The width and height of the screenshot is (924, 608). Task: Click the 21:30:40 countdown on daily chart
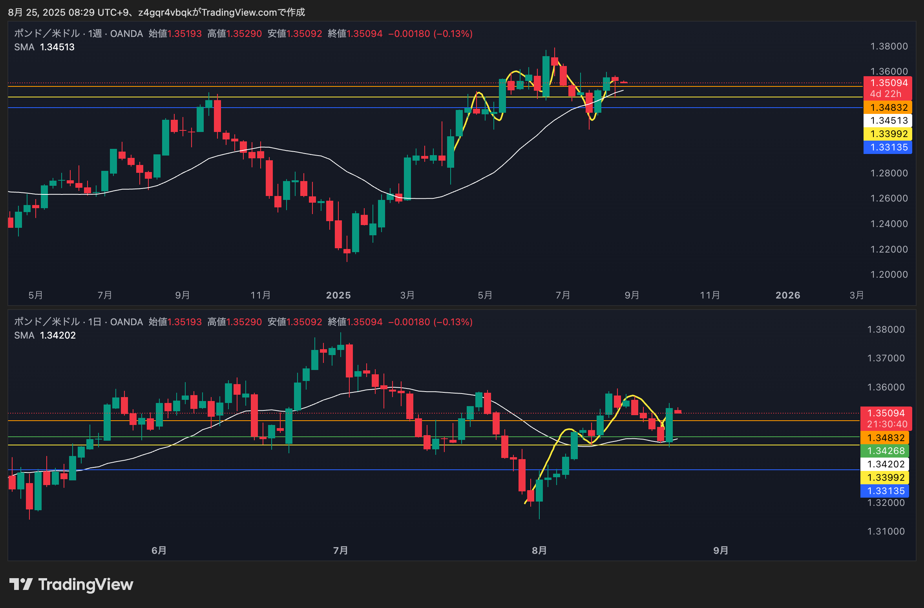(887, 424)
